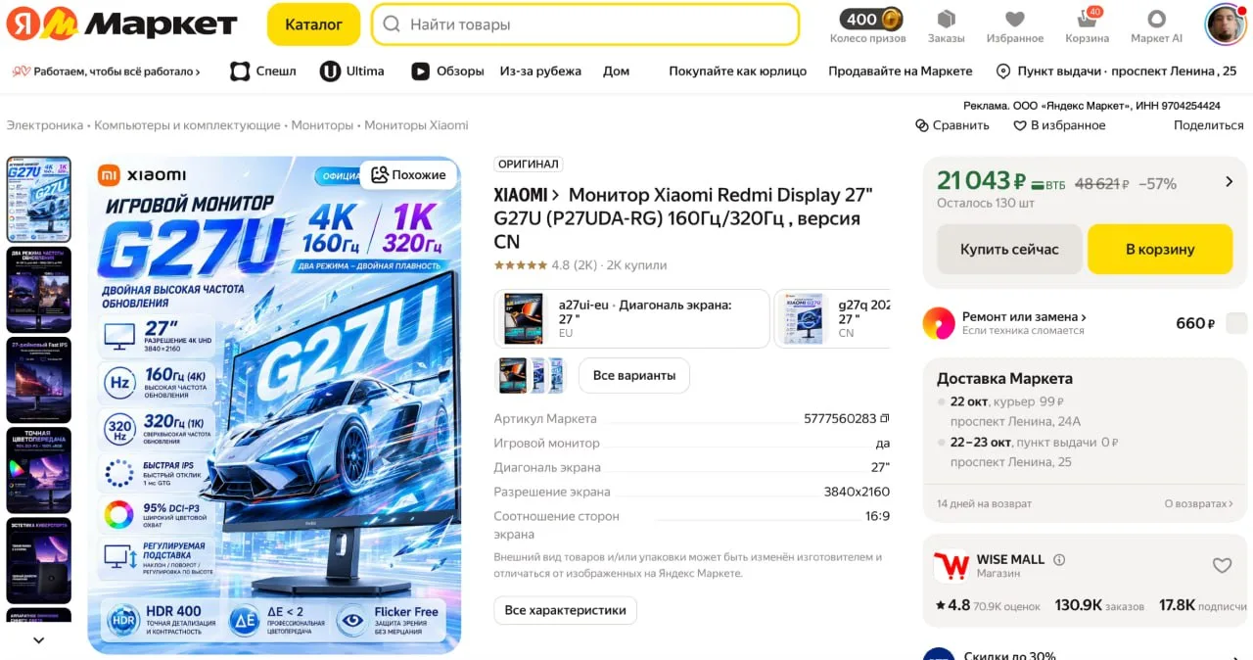Open Продавайте на Маркете link
Screen dimensions: 1253x660
coord(901,71)
